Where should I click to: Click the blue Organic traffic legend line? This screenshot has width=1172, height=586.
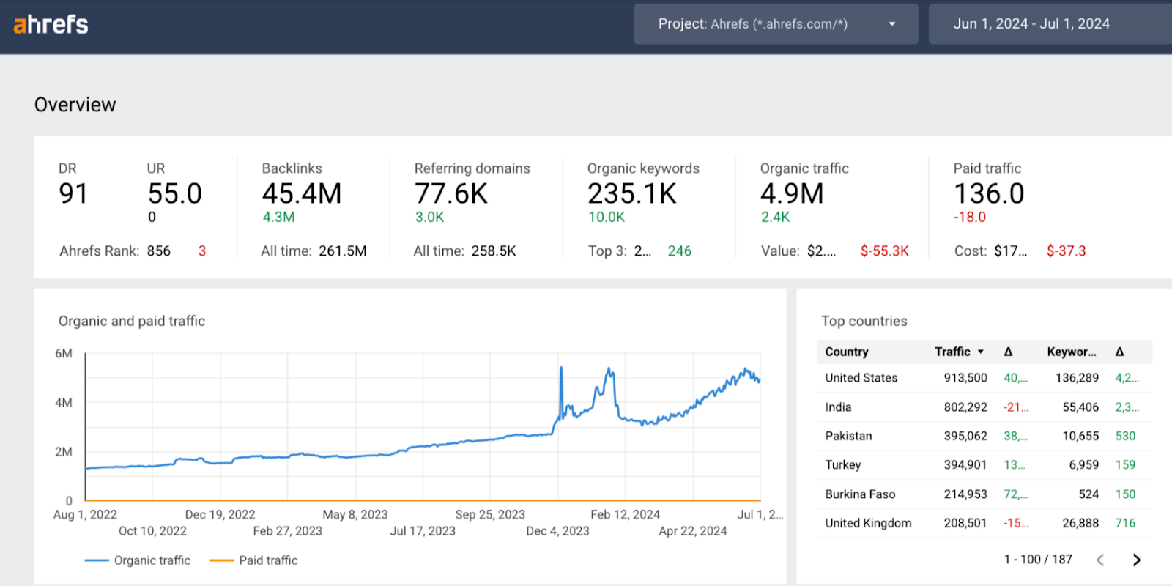(97, 560)
